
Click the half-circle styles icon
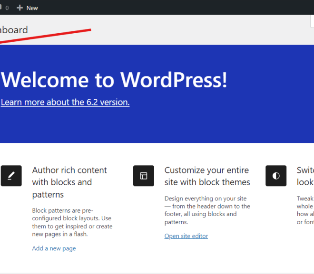(x=276, y=176)
